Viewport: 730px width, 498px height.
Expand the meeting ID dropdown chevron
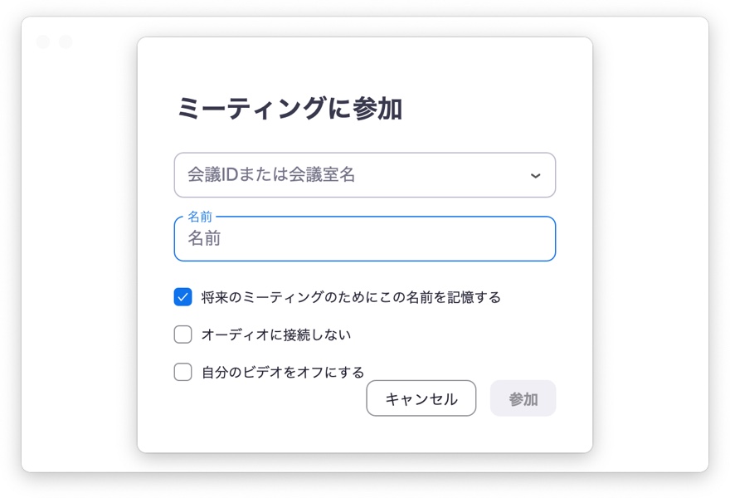(535, 175)
